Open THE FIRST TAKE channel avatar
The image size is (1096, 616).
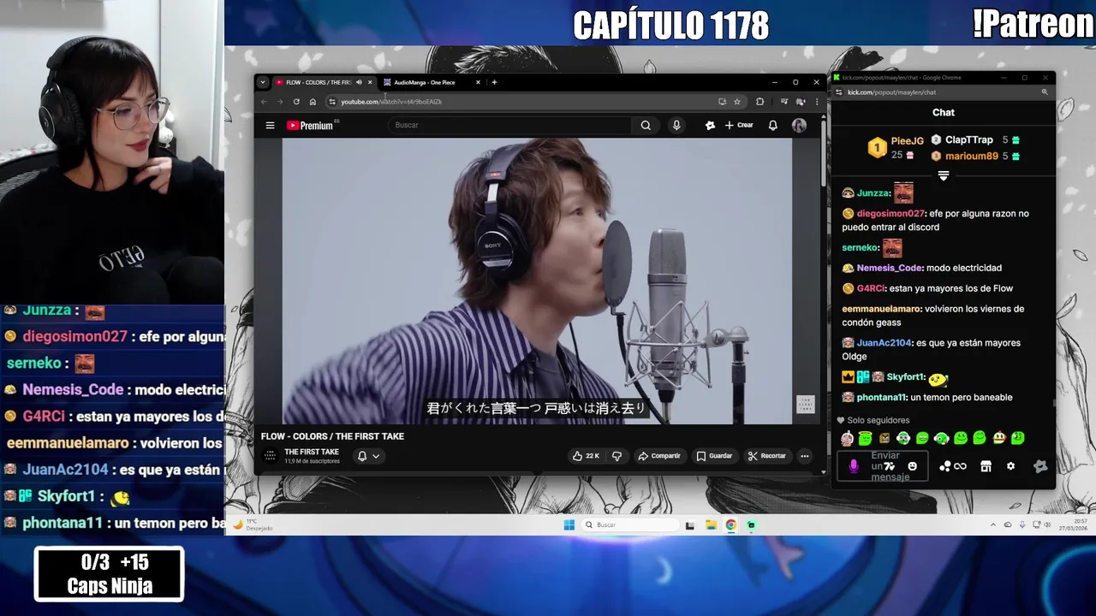[x=270, y=456]
